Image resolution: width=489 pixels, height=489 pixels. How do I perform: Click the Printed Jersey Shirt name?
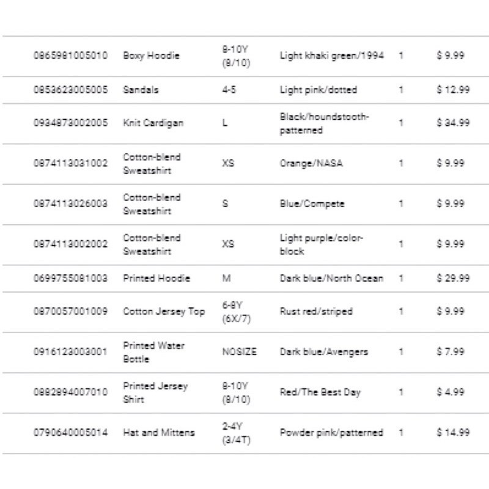click(155, 392)
